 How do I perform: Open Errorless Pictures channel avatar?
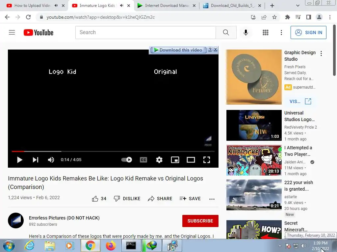point(16,220)
